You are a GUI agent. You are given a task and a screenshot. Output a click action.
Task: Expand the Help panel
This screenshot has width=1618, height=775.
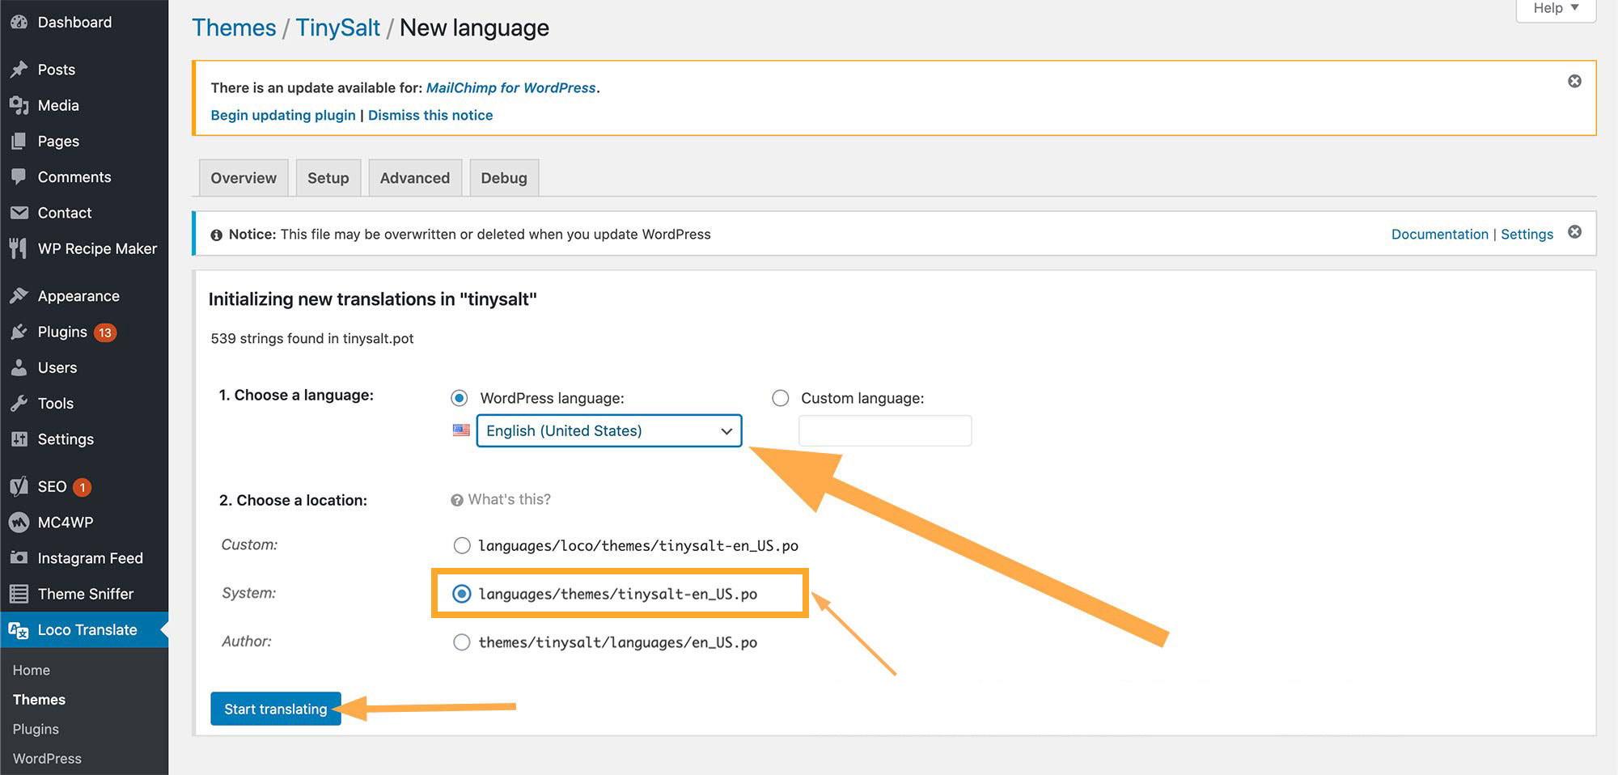(x=1554, y=8)
